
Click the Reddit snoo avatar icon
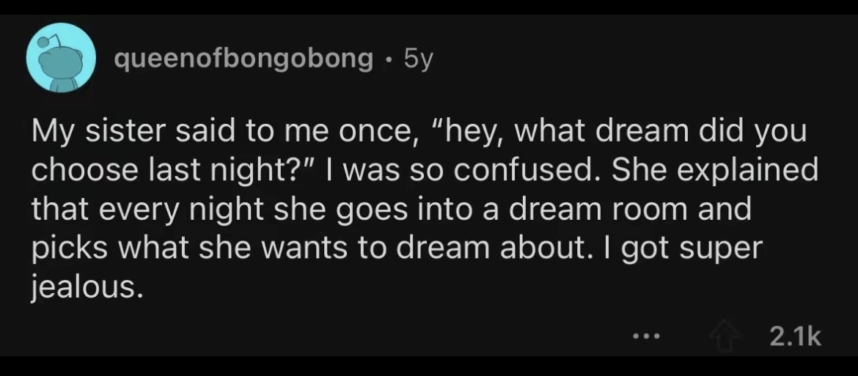pyautogui.click(x=62, y=58)
